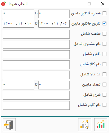The height and width of the screenshot is (134, 110).
Task: Click the شرح شامل text box
Action: click(x=36, y=95)
